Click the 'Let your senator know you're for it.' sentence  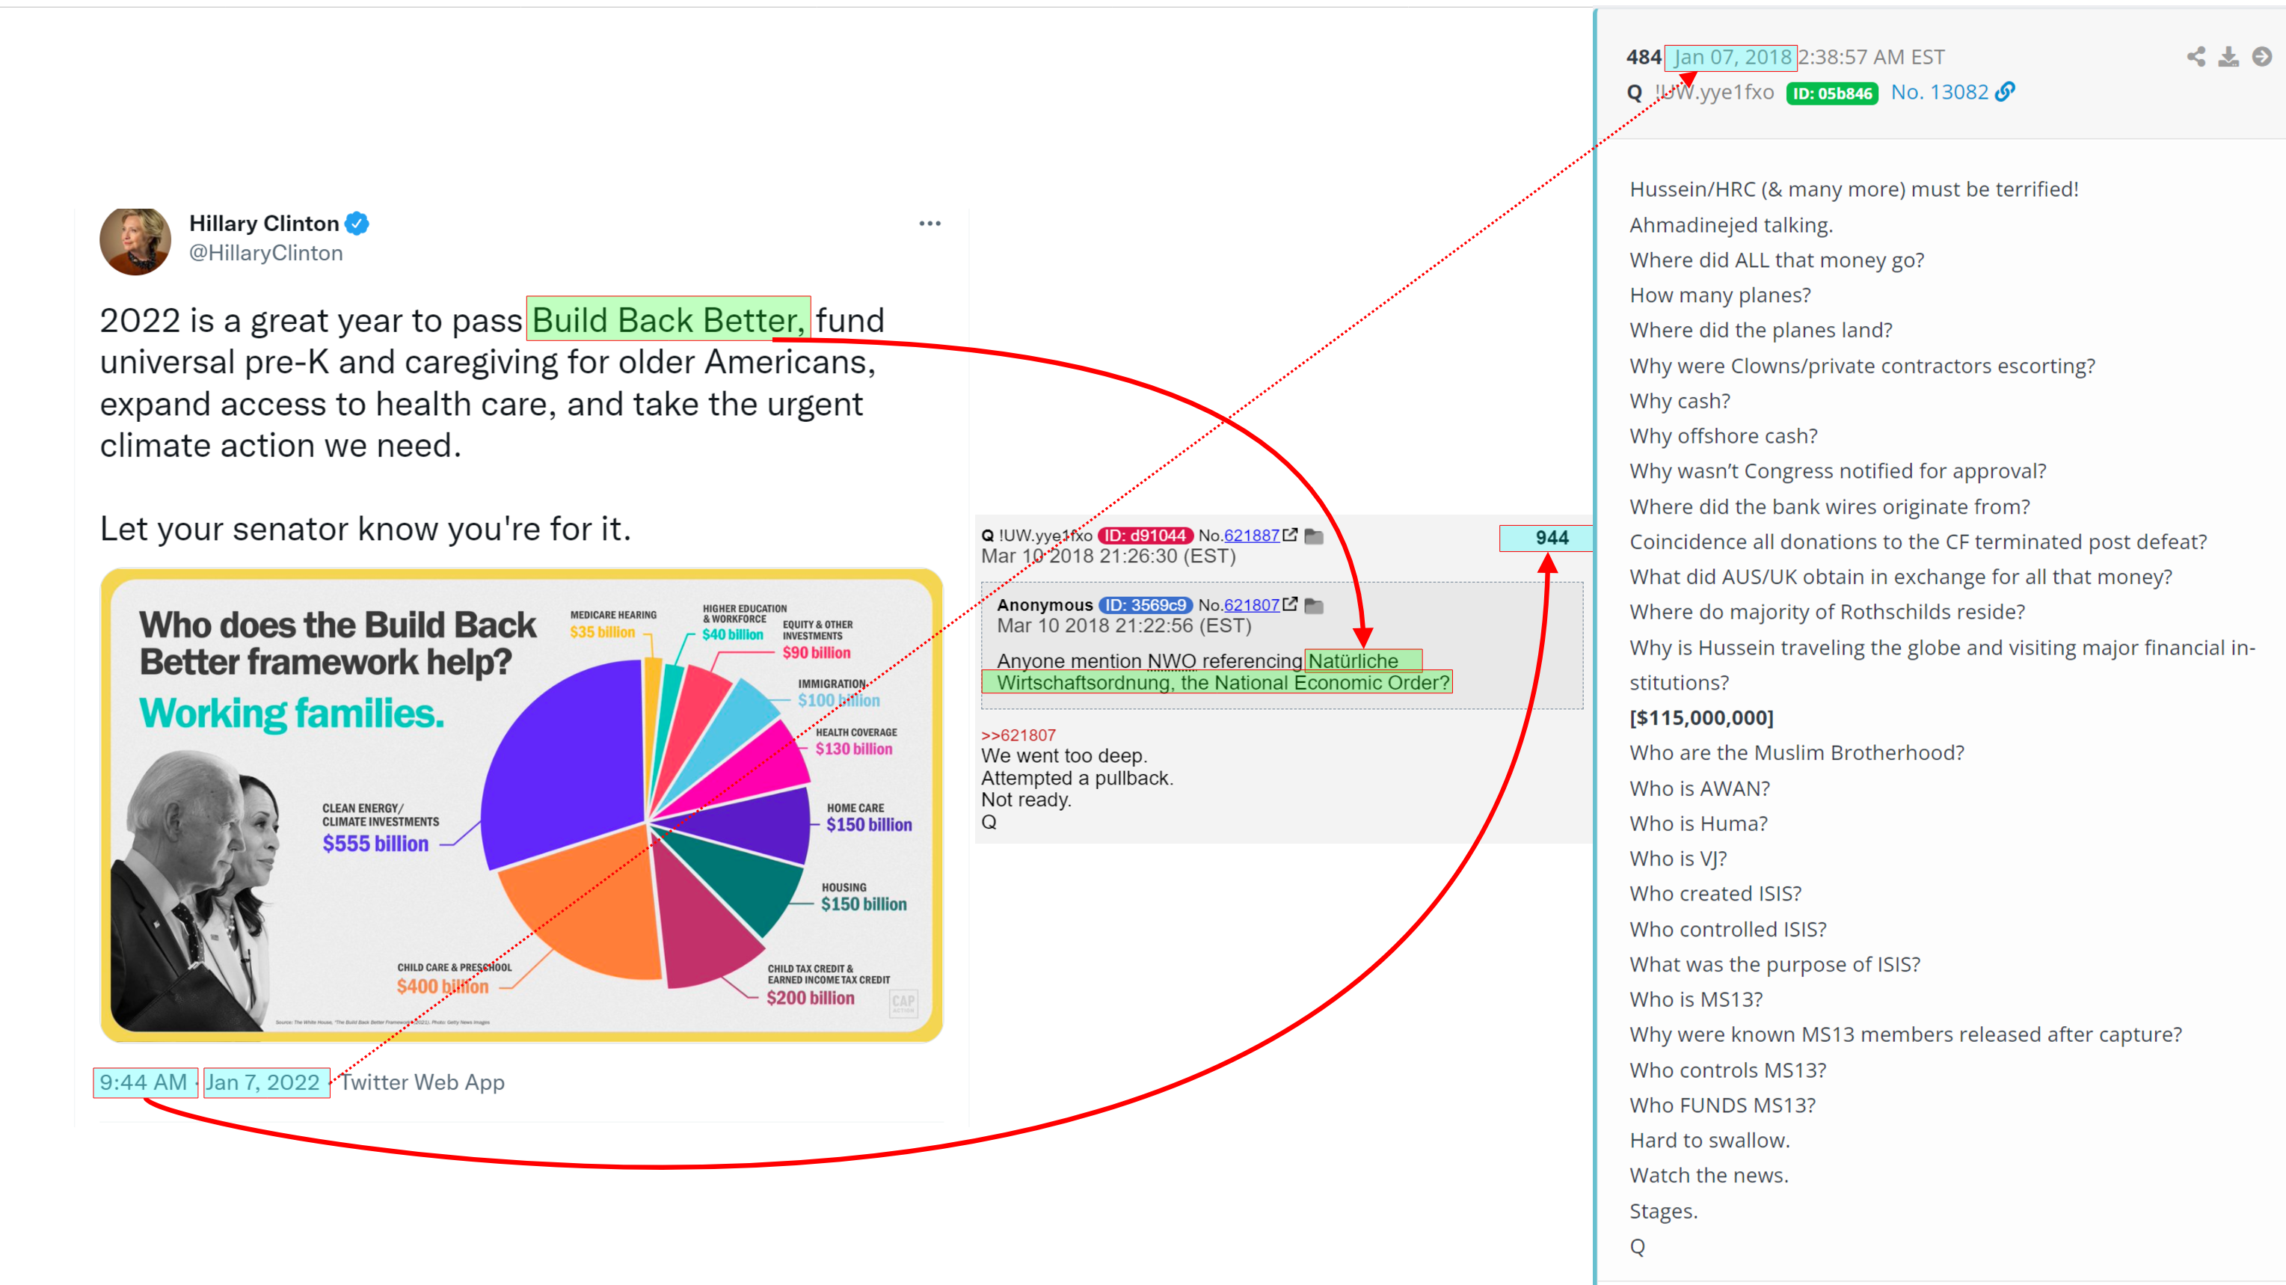click(x=365, y=529)
